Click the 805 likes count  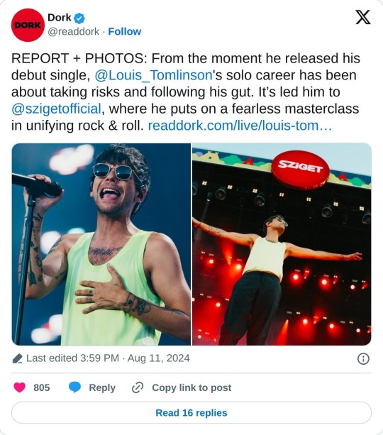(42, 387)
